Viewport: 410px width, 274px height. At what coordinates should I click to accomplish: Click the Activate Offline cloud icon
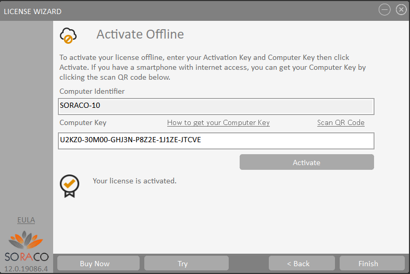click(68, 35)
